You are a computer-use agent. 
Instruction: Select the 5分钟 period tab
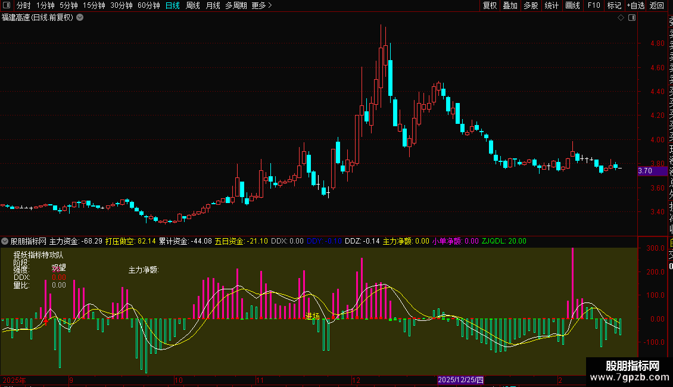click(x=68, y=5)
